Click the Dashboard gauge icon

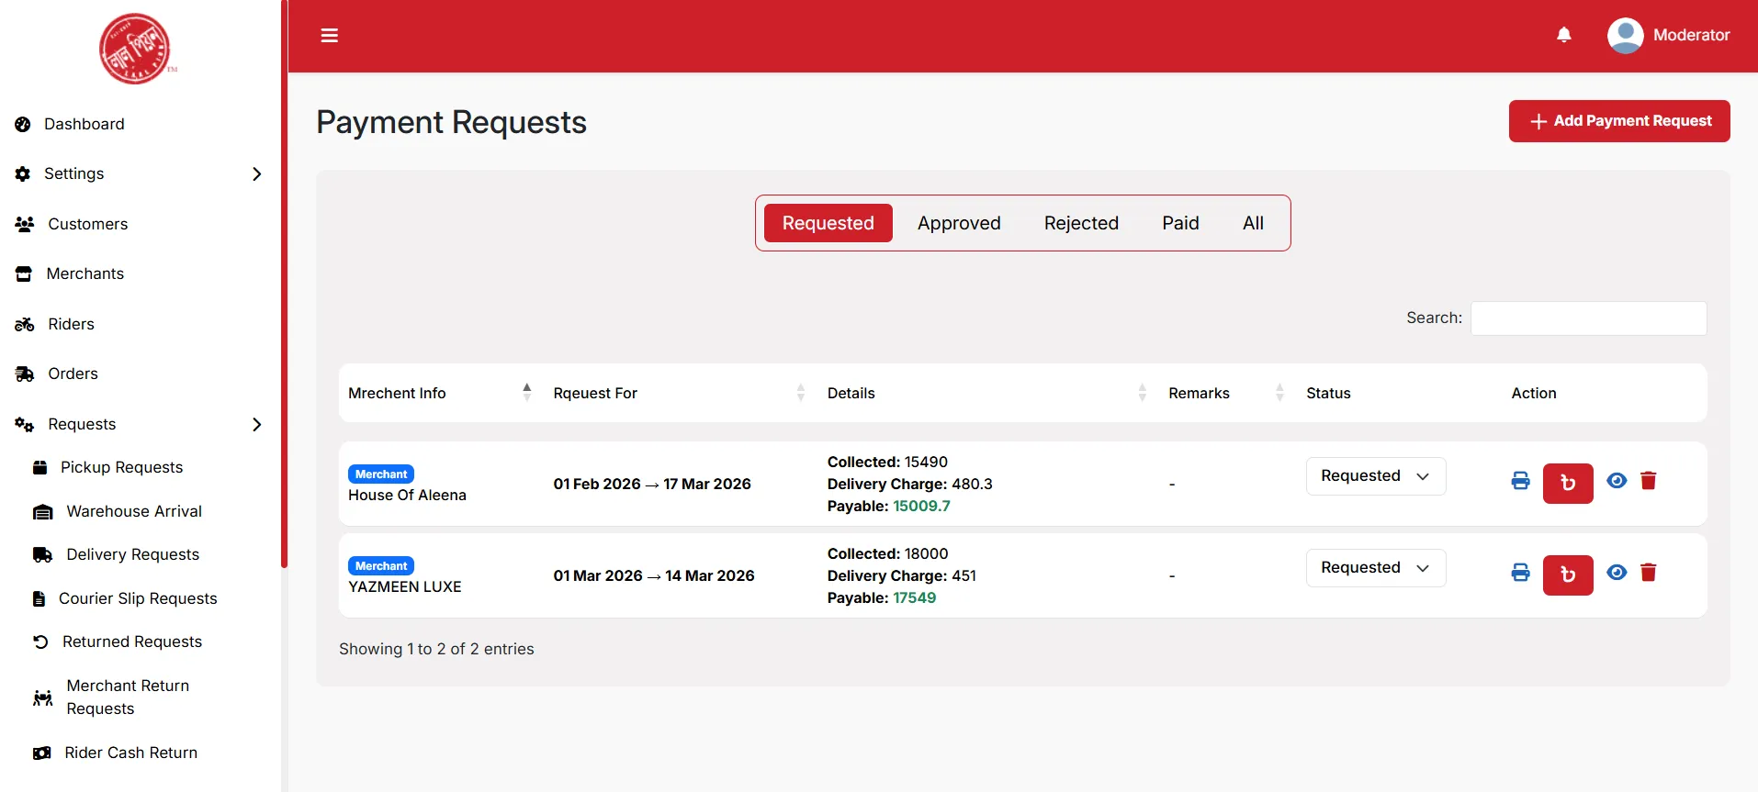[x=23, y=124]
